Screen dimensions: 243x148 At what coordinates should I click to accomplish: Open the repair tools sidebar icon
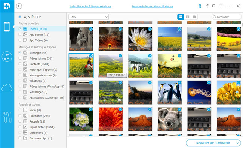pyautogui.click(x=7, y=117)
